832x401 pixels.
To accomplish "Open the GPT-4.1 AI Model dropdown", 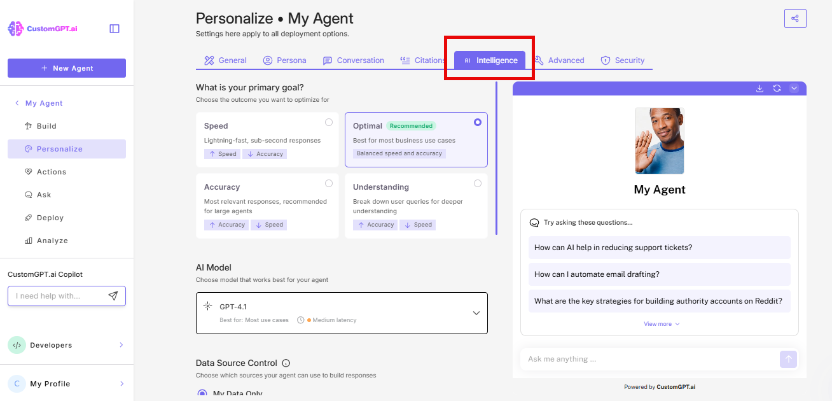I will pyautogui.click(x=476, y=313).
